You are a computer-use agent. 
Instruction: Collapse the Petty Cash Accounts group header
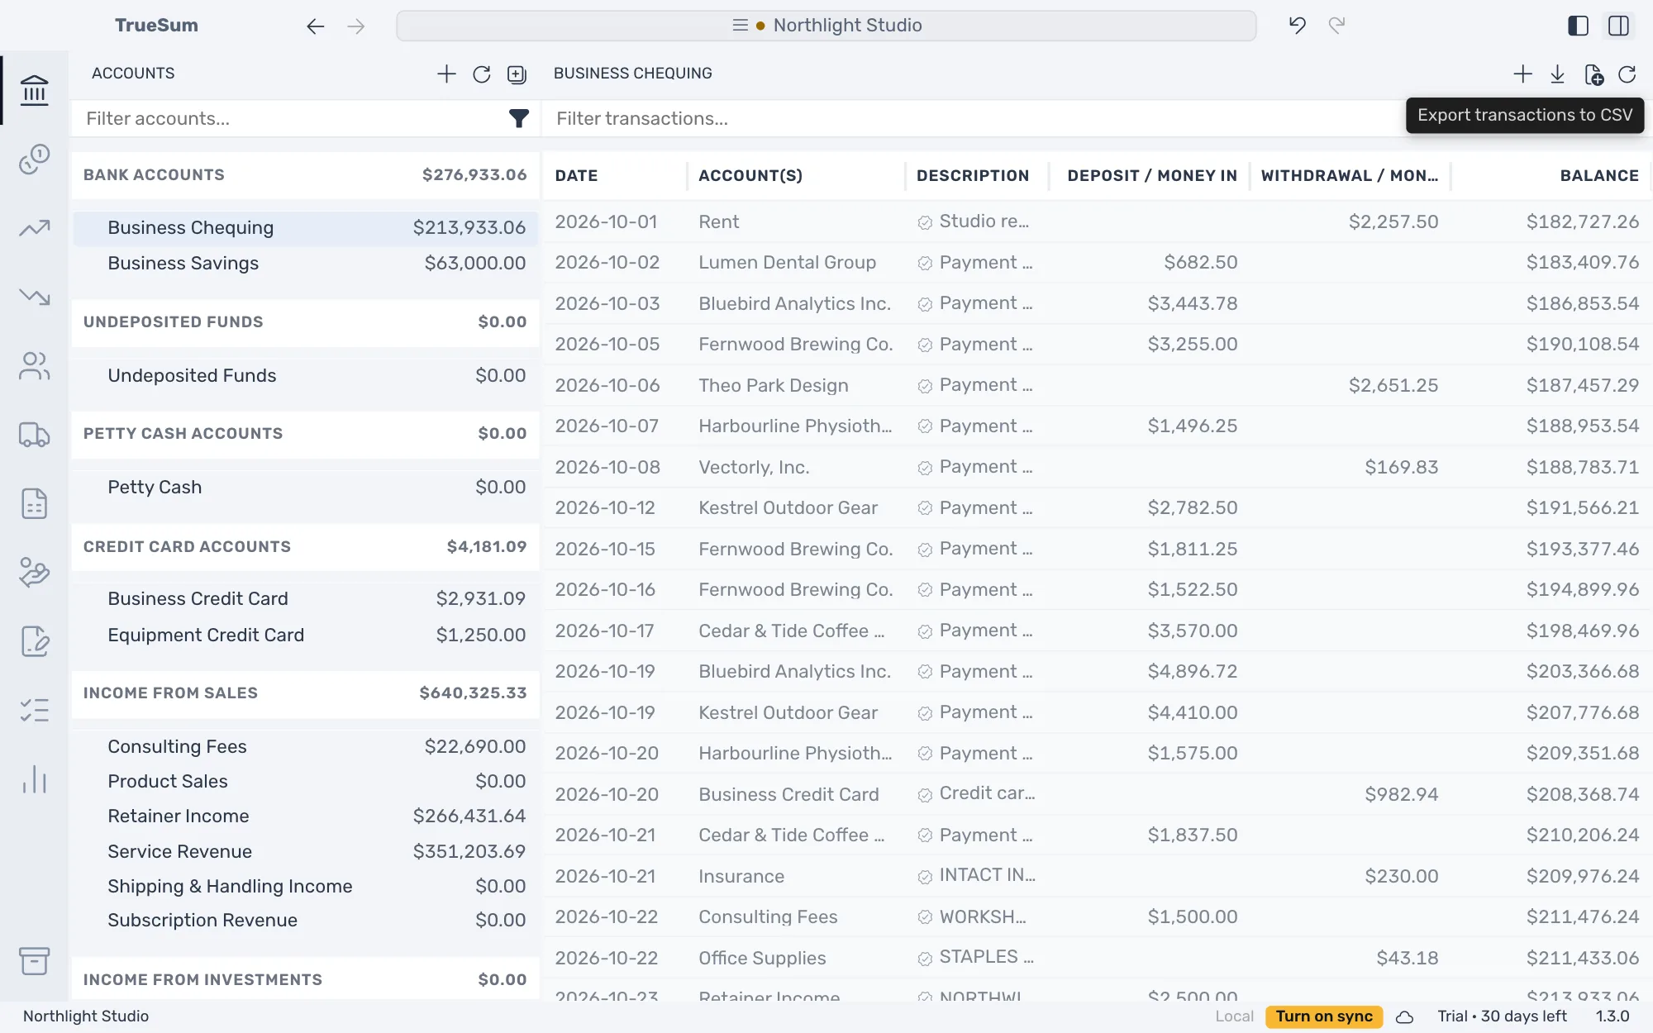pyautogui.click(x=305, y=434)
